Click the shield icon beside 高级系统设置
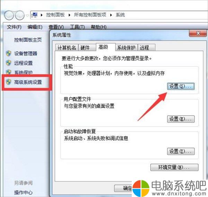The width and height of the screenshot is (208, 197). pos(9,82)
